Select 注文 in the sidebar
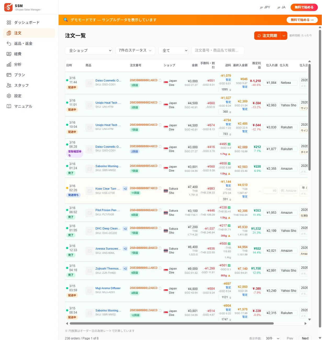The height and width of the screenshot is (340, 322). pyautogui.click(x=29, y=33)
